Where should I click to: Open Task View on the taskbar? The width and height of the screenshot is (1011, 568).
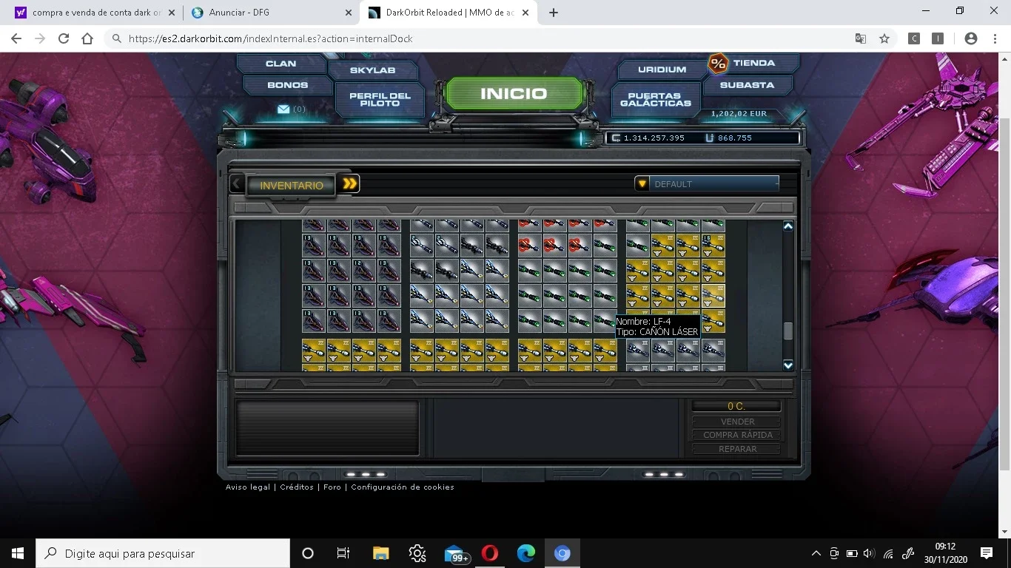343,553
